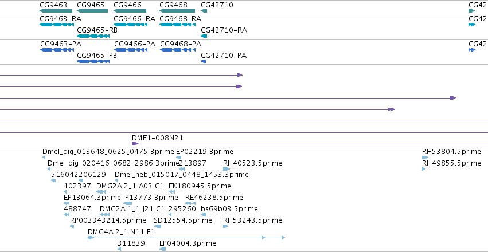Click the small CG42710 gene glyph

point(204,11)
